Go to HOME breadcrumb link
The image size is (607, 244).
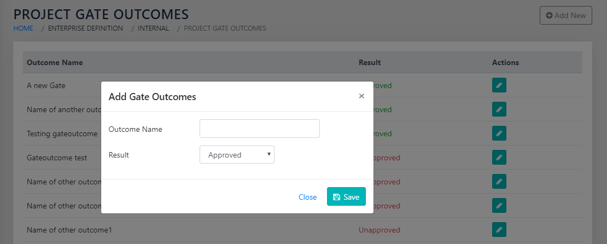23,28
